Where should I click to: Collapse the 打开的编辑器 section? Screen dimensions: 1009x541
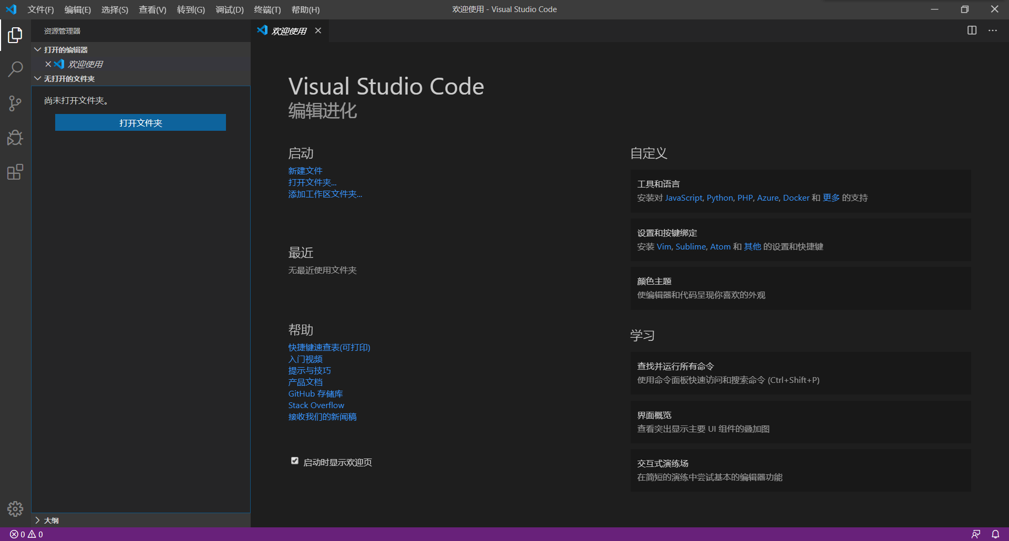[37, 49]
